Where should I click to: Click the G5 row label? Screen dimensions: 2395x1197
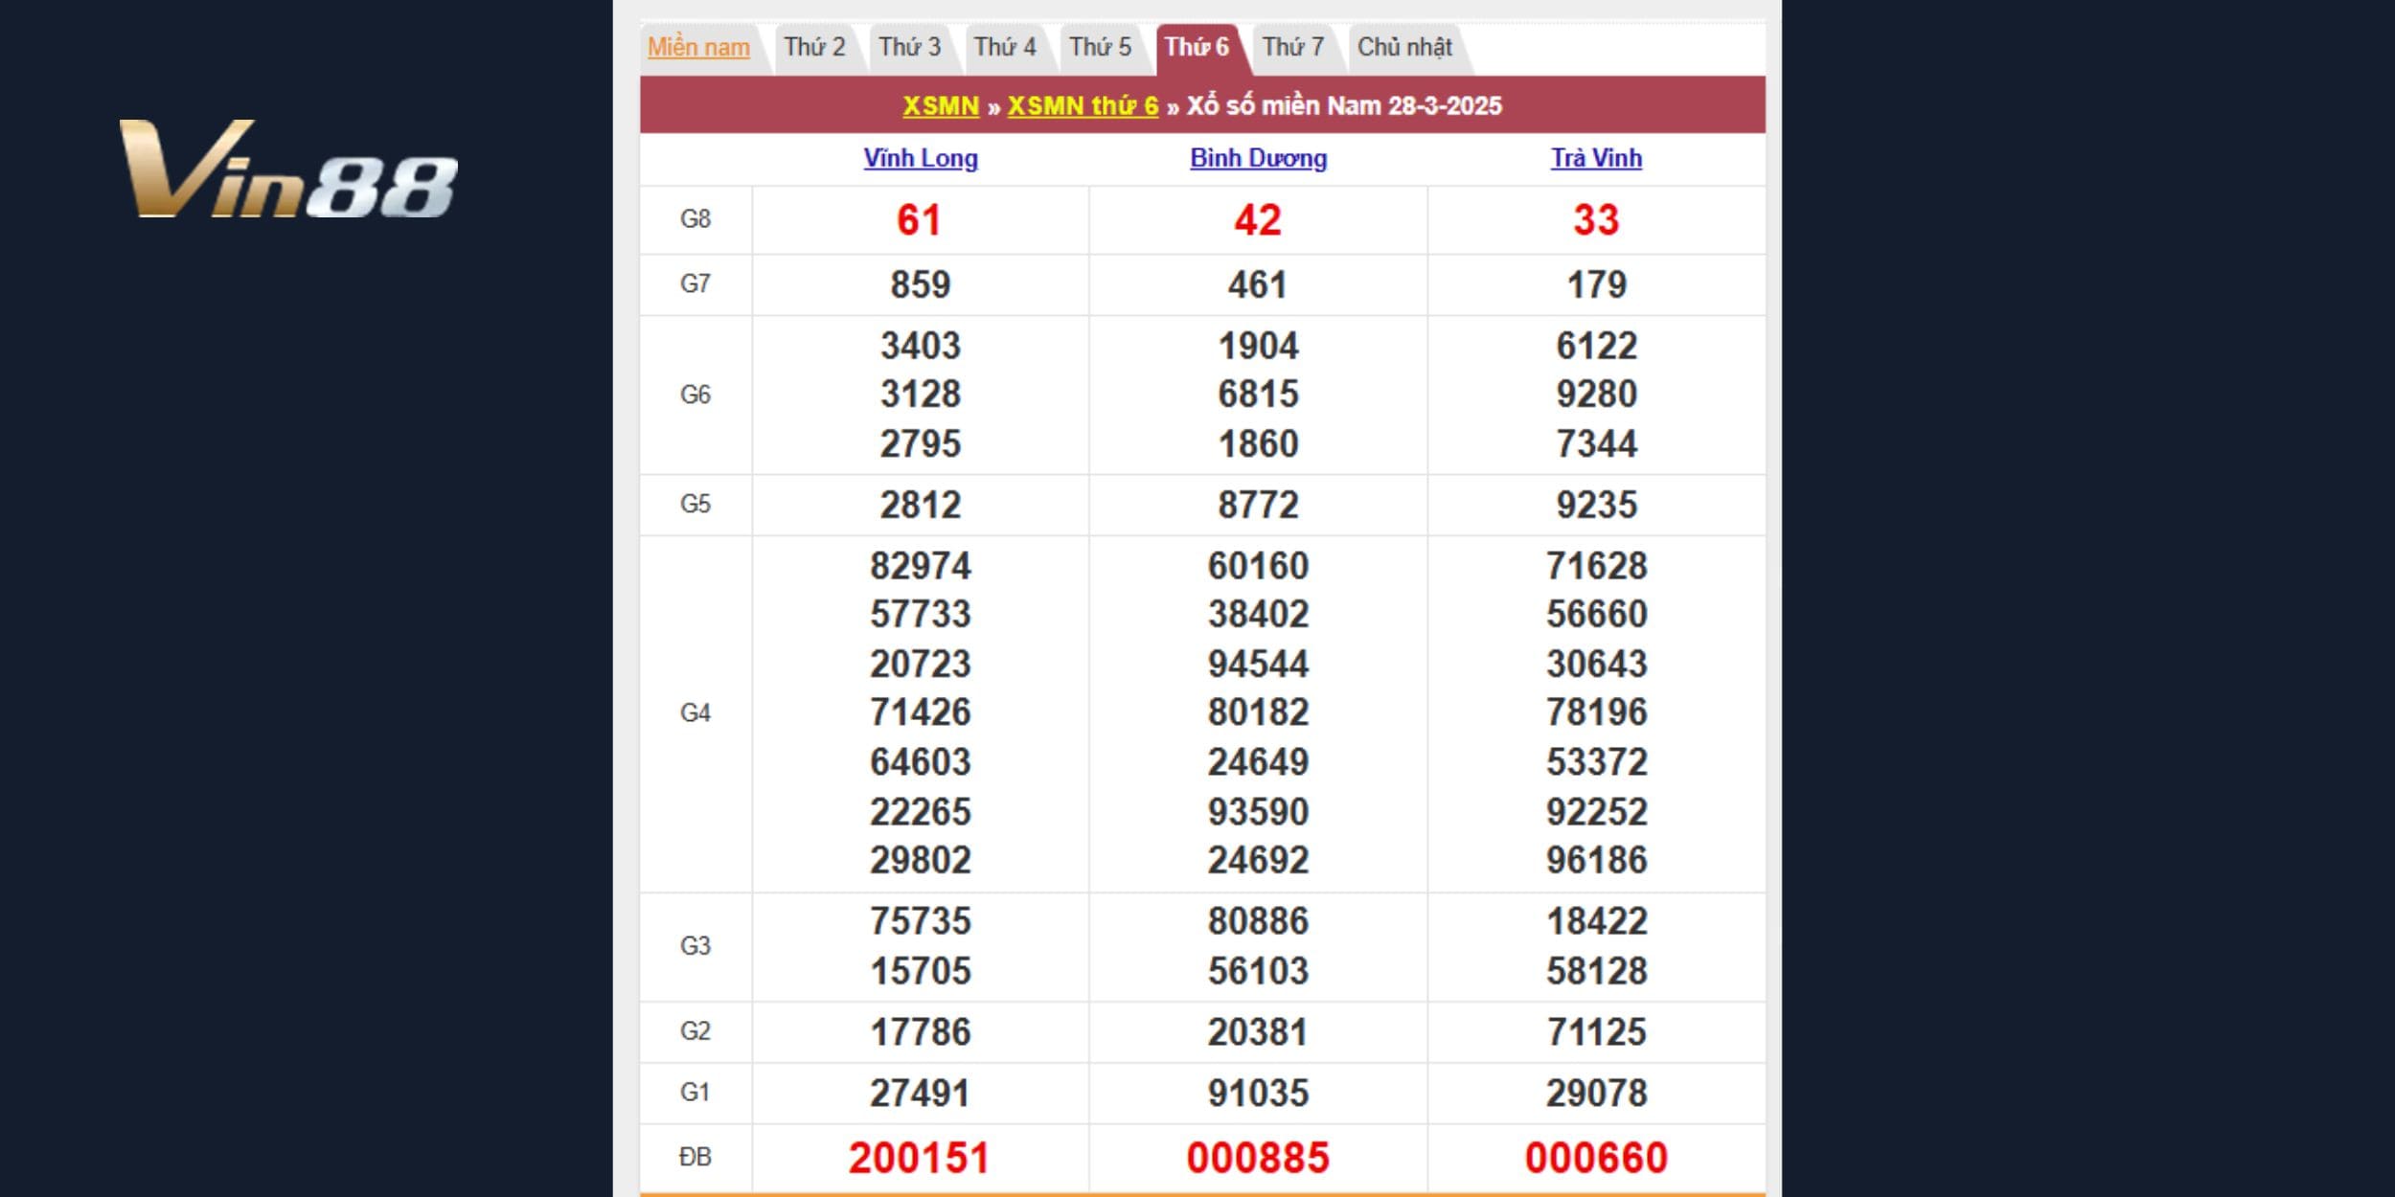[x=696, y=505]
